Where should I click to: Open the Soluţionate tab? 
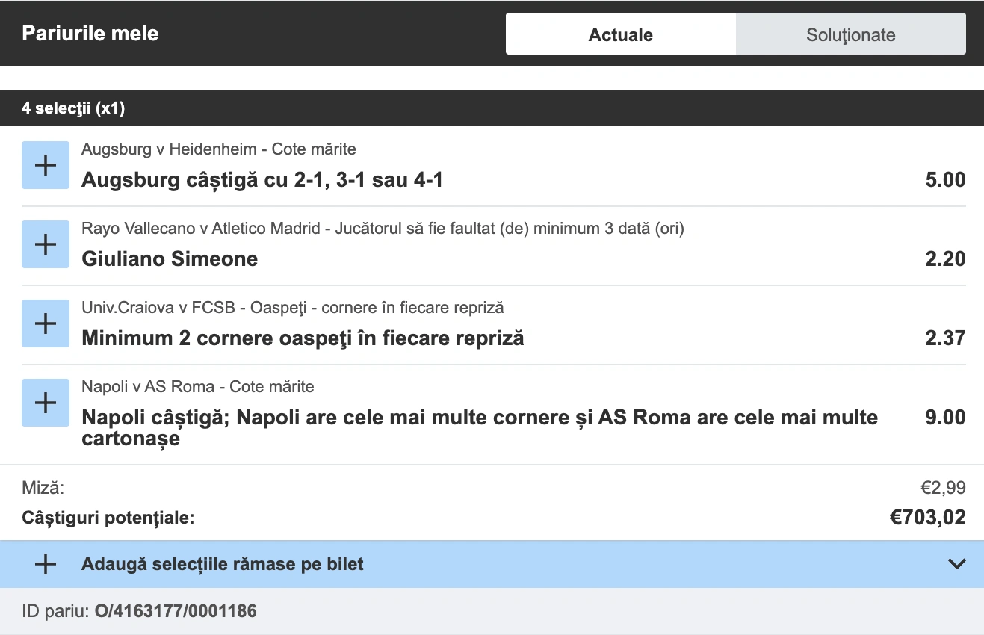(850, 34)
